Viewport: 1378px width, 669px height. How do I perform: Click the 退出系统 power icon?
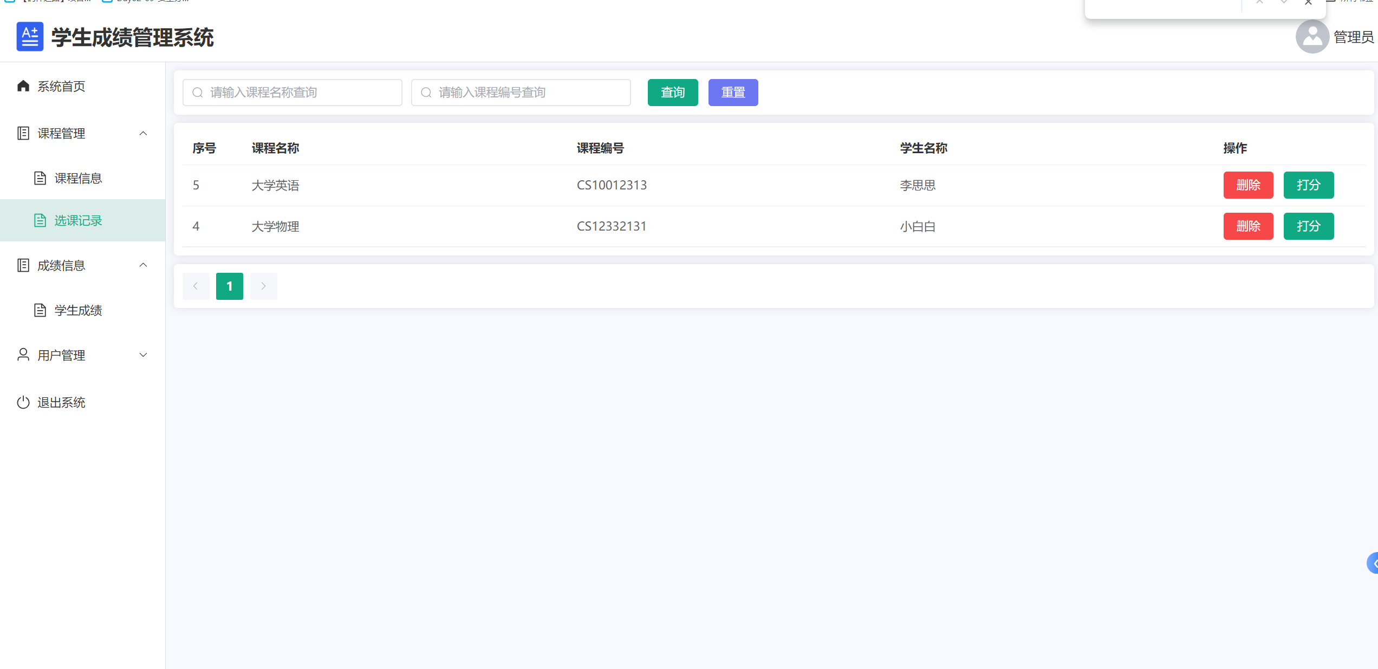23,402
